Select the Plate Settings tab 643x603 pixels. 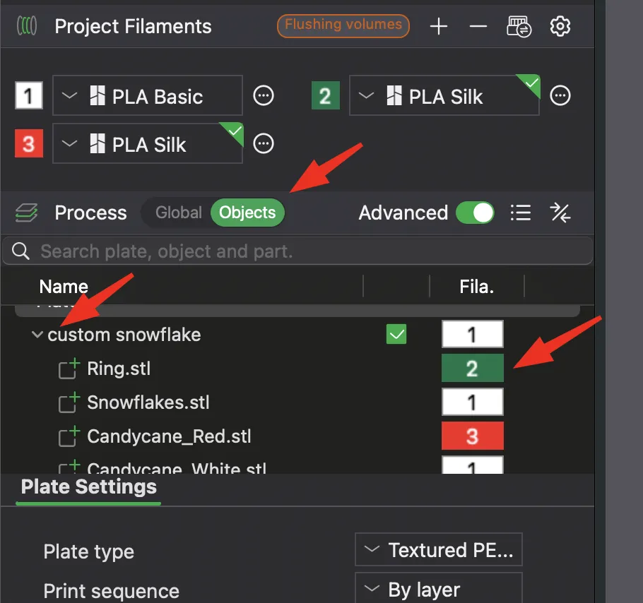(x=89, y=487)
